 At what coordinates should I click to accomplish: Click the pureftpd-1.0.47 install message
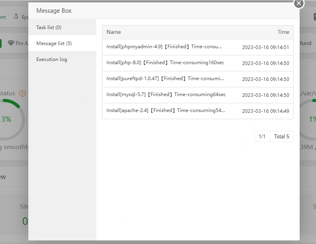[165, 79]
